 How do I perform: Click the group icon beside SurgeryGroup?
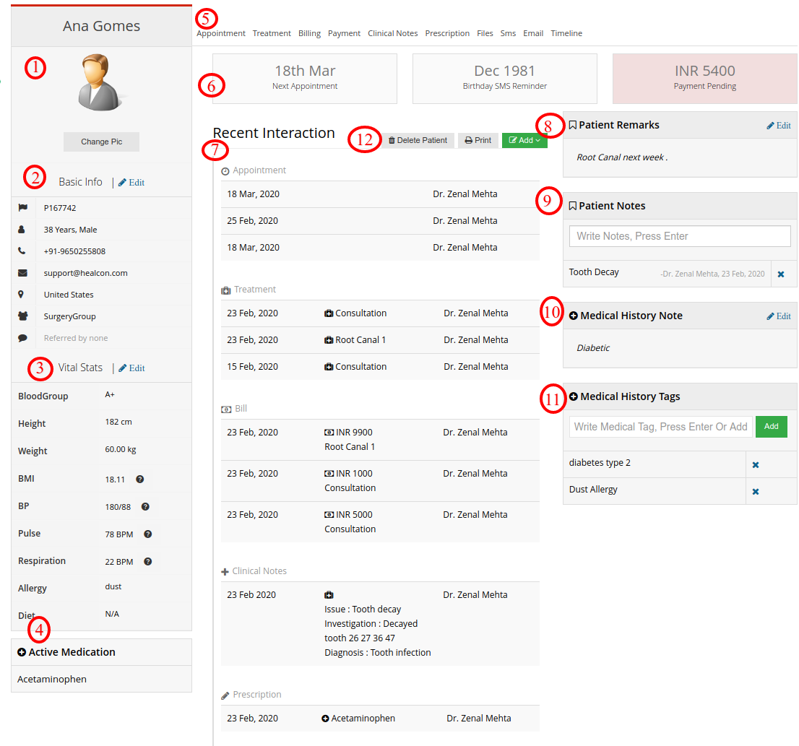click(23, 316)
